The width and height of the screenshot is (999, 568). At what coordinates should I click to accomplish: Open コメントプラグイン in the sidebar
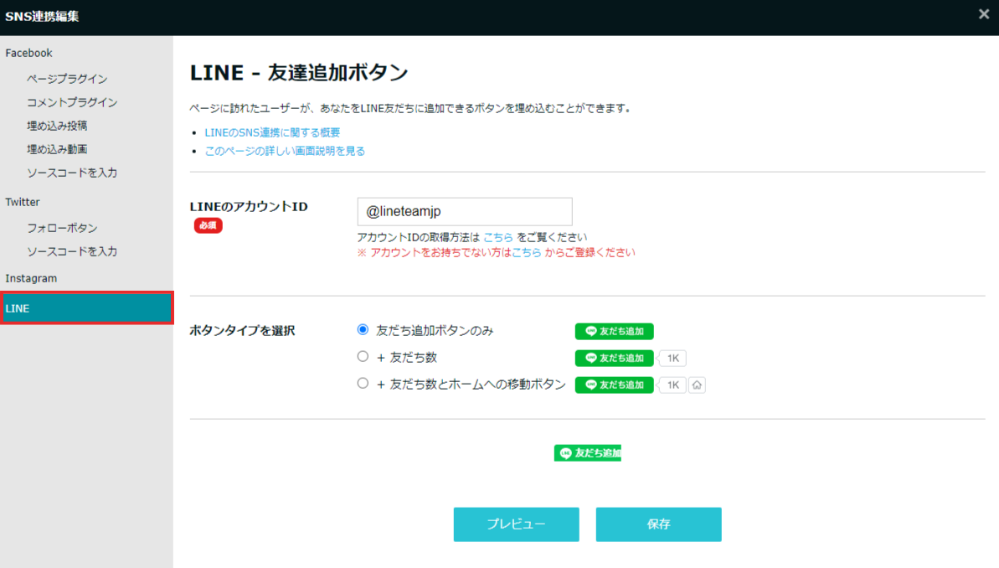tap(72, 102)
